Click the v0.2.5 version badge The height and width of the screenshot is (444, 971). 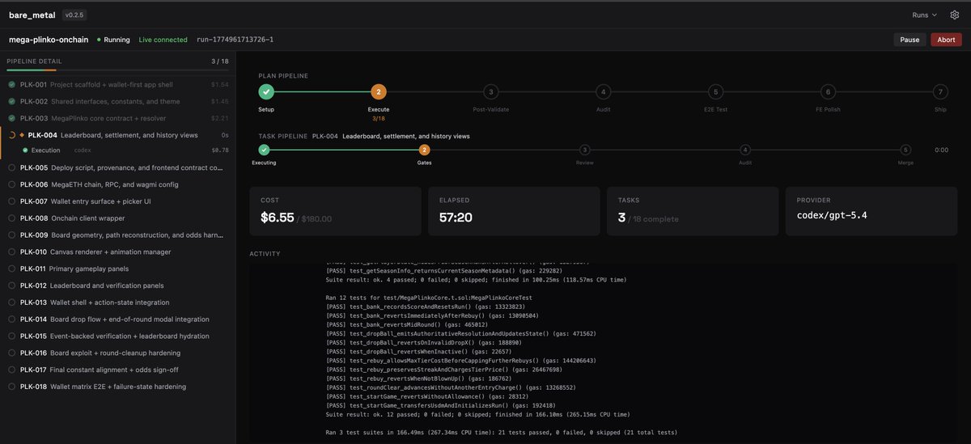coord(74,15)
